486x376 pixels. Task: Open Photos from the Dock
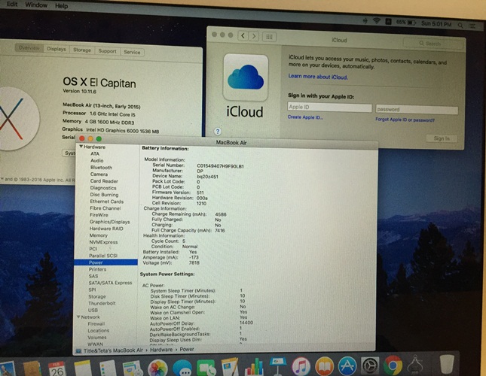pos(157,368)
